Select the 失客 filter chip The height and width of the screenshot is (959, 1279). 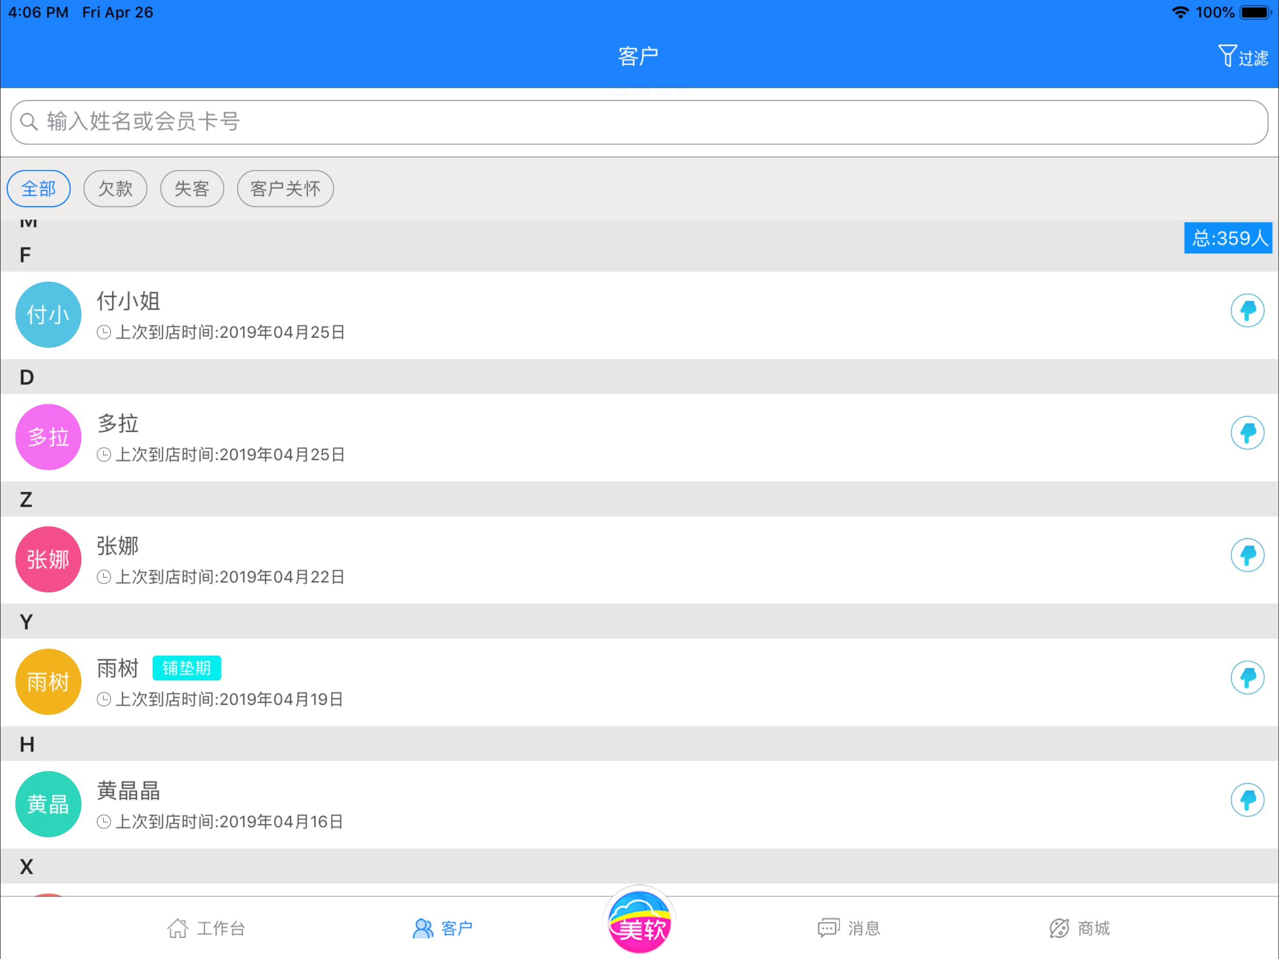pyautogui.click(x=192, y=189)
